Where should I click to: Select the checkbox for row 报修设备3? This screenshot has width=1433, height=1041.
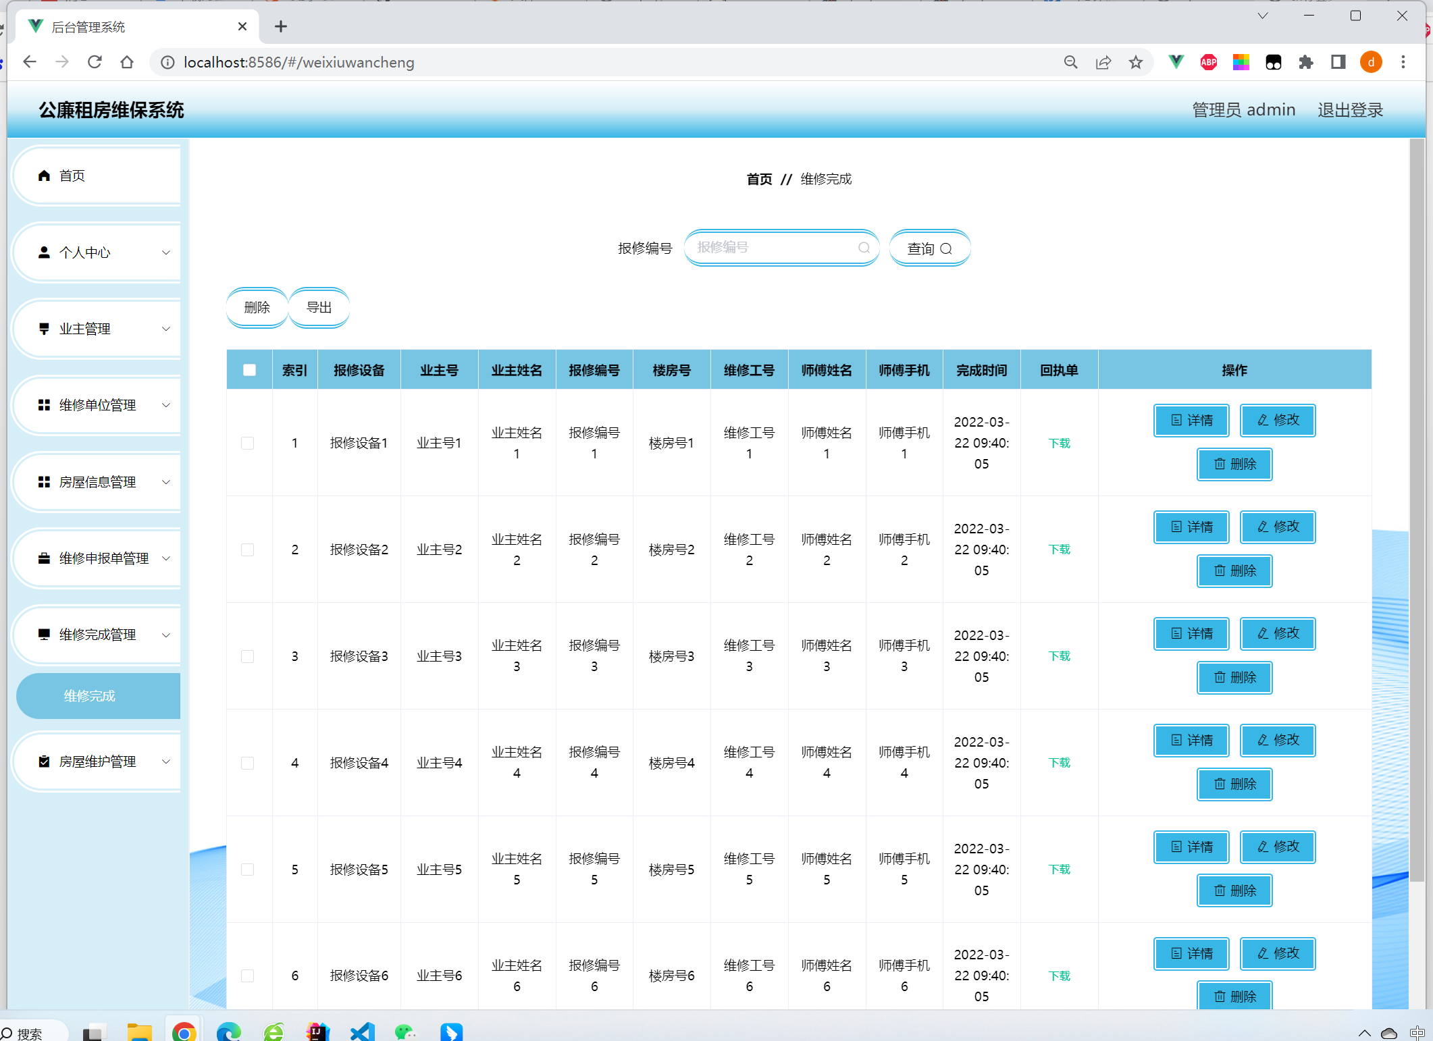[x=248, y=656]
